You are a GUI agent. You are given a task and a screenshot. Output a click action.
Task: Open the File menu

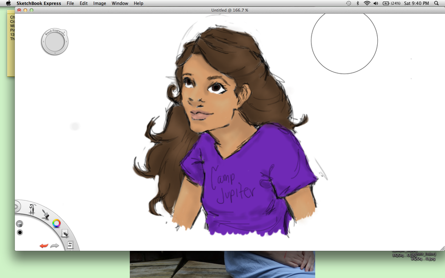pos(70,3)
